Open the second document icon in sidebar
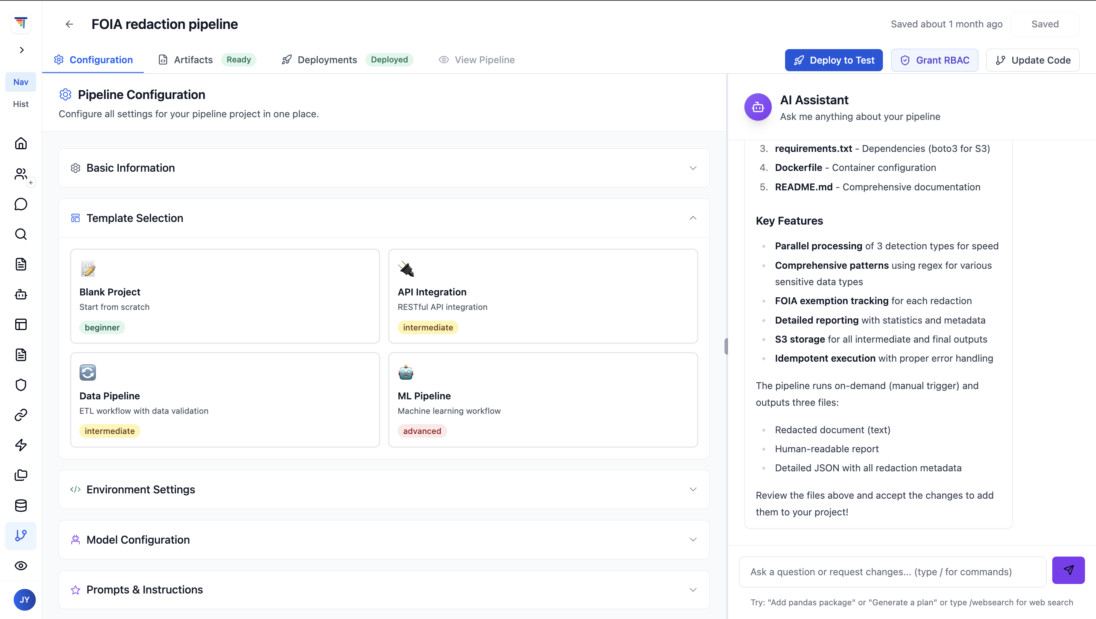 (x=21, y=355)
